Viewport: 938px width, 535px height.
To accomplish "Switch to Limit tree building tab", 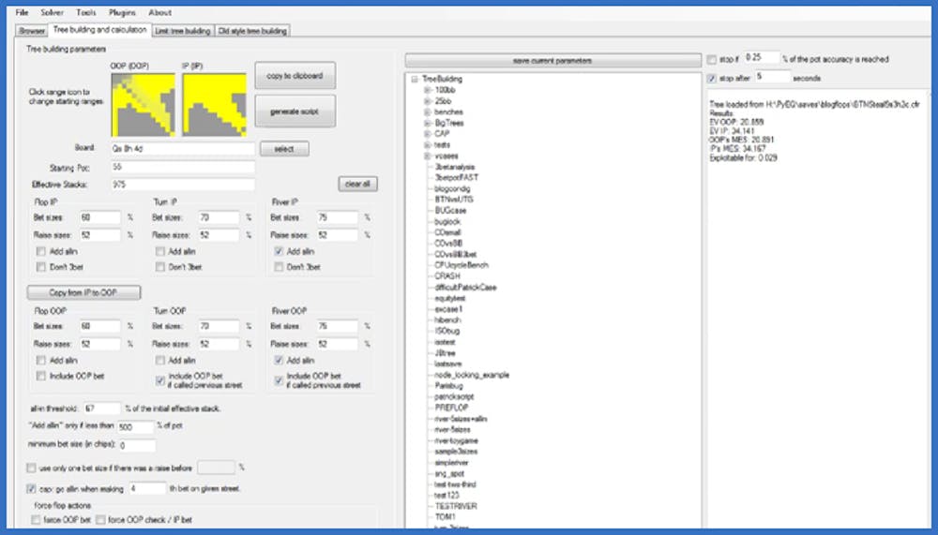I will (x=183, y=31).
